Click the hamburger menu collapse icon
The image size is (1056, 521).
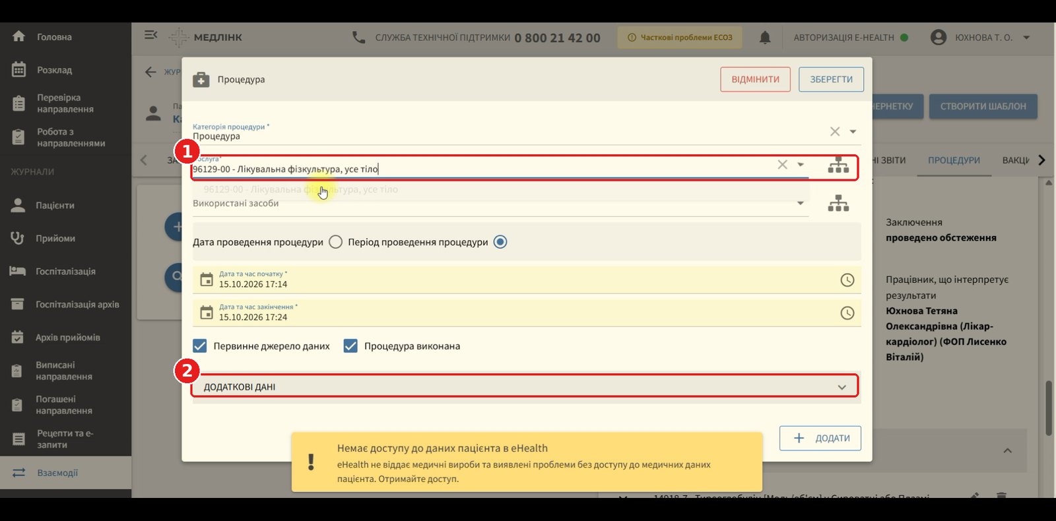tap(150, 35)
